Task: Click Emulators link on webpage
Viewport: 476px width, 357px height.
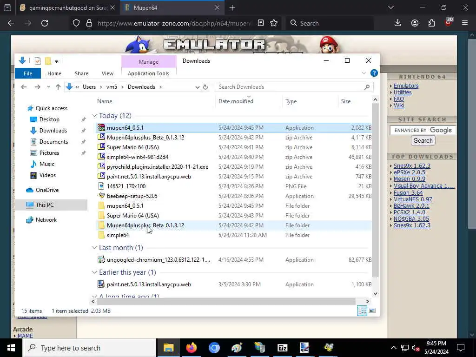Action: (406, 86)
